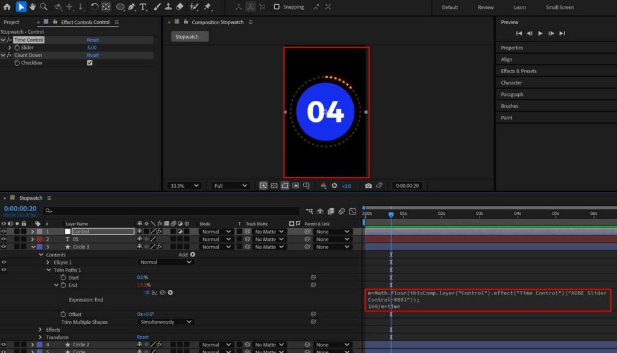
Task: Expand the Ellipse 1 group
Action: click(48, 262)
